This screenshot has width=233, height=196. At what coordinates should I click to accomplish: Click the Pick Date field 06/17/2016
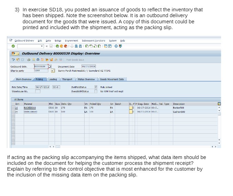coord(42,87)
